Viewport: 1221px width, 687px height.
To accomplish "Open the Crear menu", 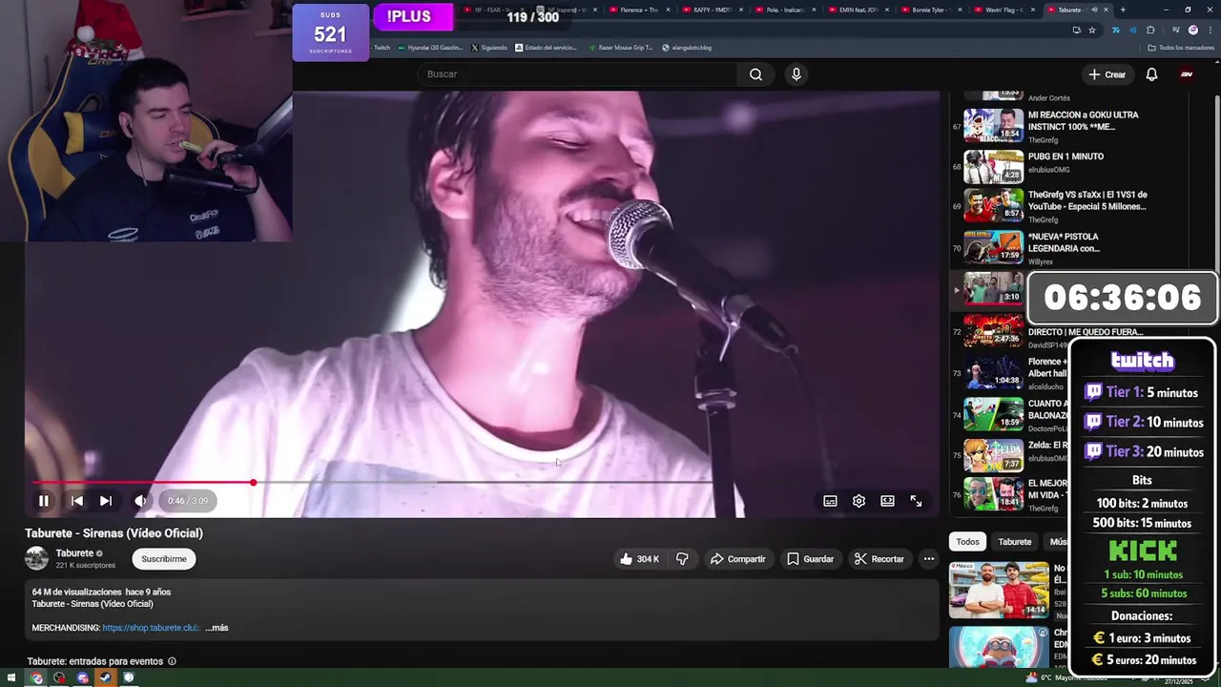I will [1107, 74].
